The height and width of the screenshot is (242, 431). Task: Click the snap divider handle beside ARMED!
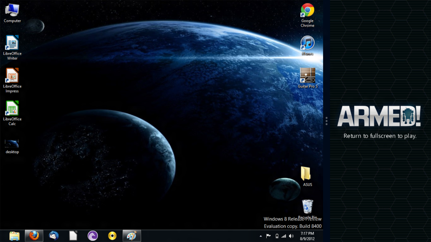[327, 121]
